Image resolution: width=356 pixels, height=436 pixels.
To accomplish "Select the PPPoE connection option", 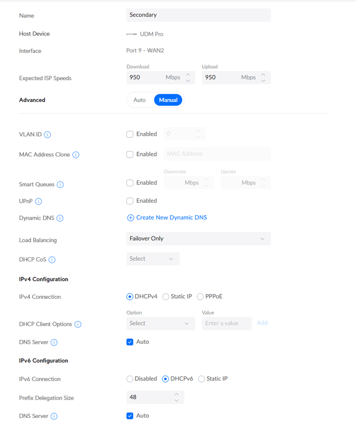I will [200, 296].
